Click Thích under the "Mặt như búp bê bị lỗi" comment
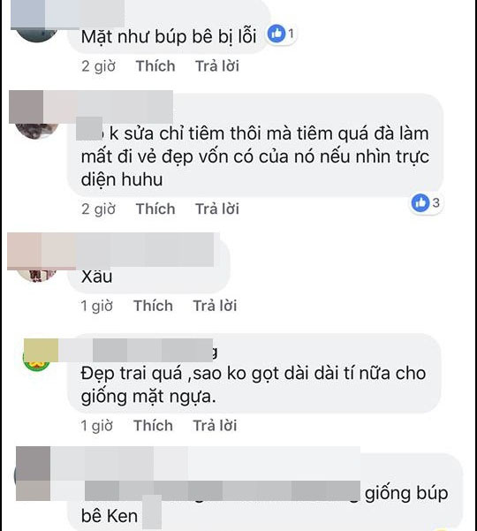 (x=155, y=66)
